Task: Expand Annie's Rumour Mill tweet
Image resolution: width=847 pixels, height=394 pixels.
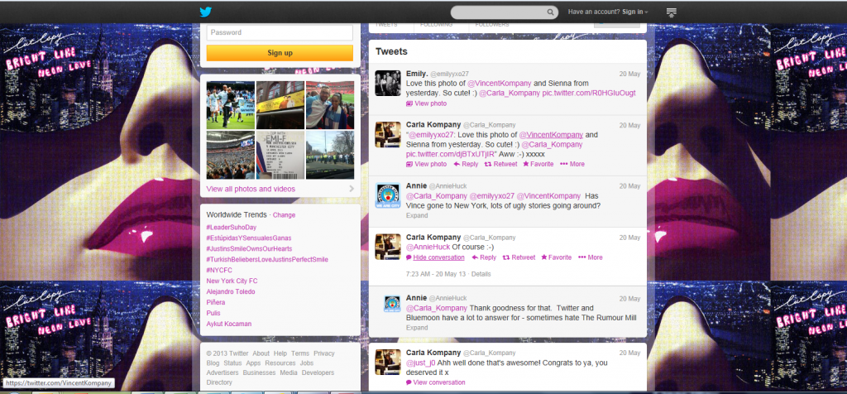Action: (417, 328)
